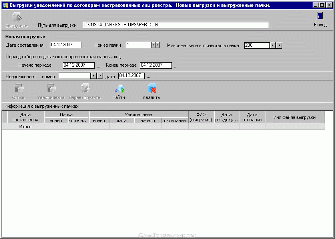Image resolution: width=335 pixels, height=239 pixels.
Task: Maximize the window
Action: coord(322,5)
